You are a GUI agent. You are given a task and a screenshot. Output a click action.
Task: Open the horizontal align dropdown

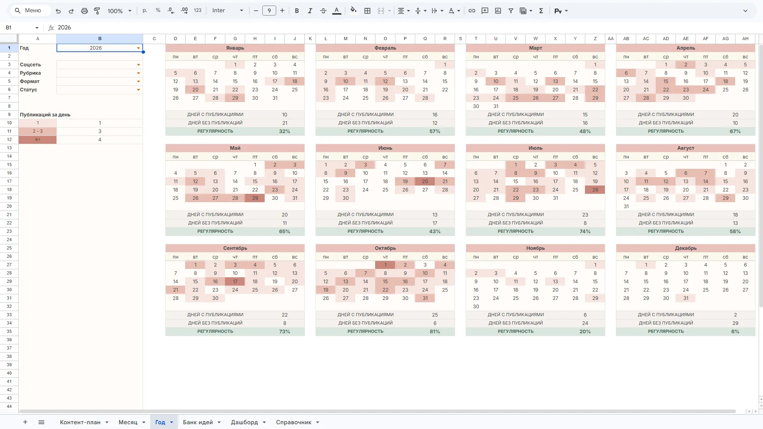click(x=404, y=11)
